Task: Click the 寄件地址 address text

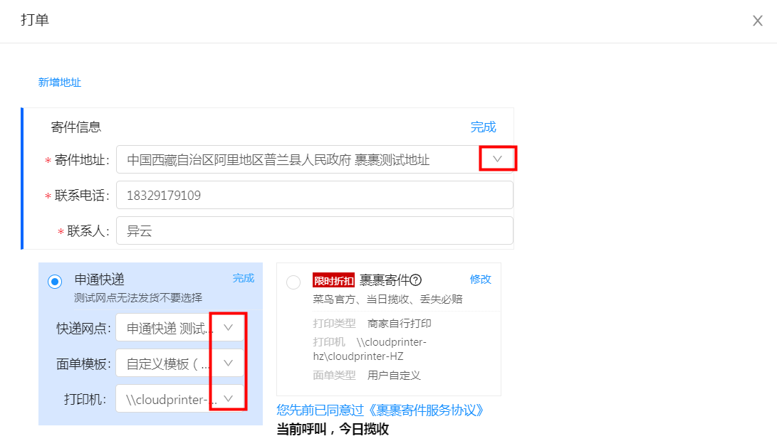Action: point(278,160)
